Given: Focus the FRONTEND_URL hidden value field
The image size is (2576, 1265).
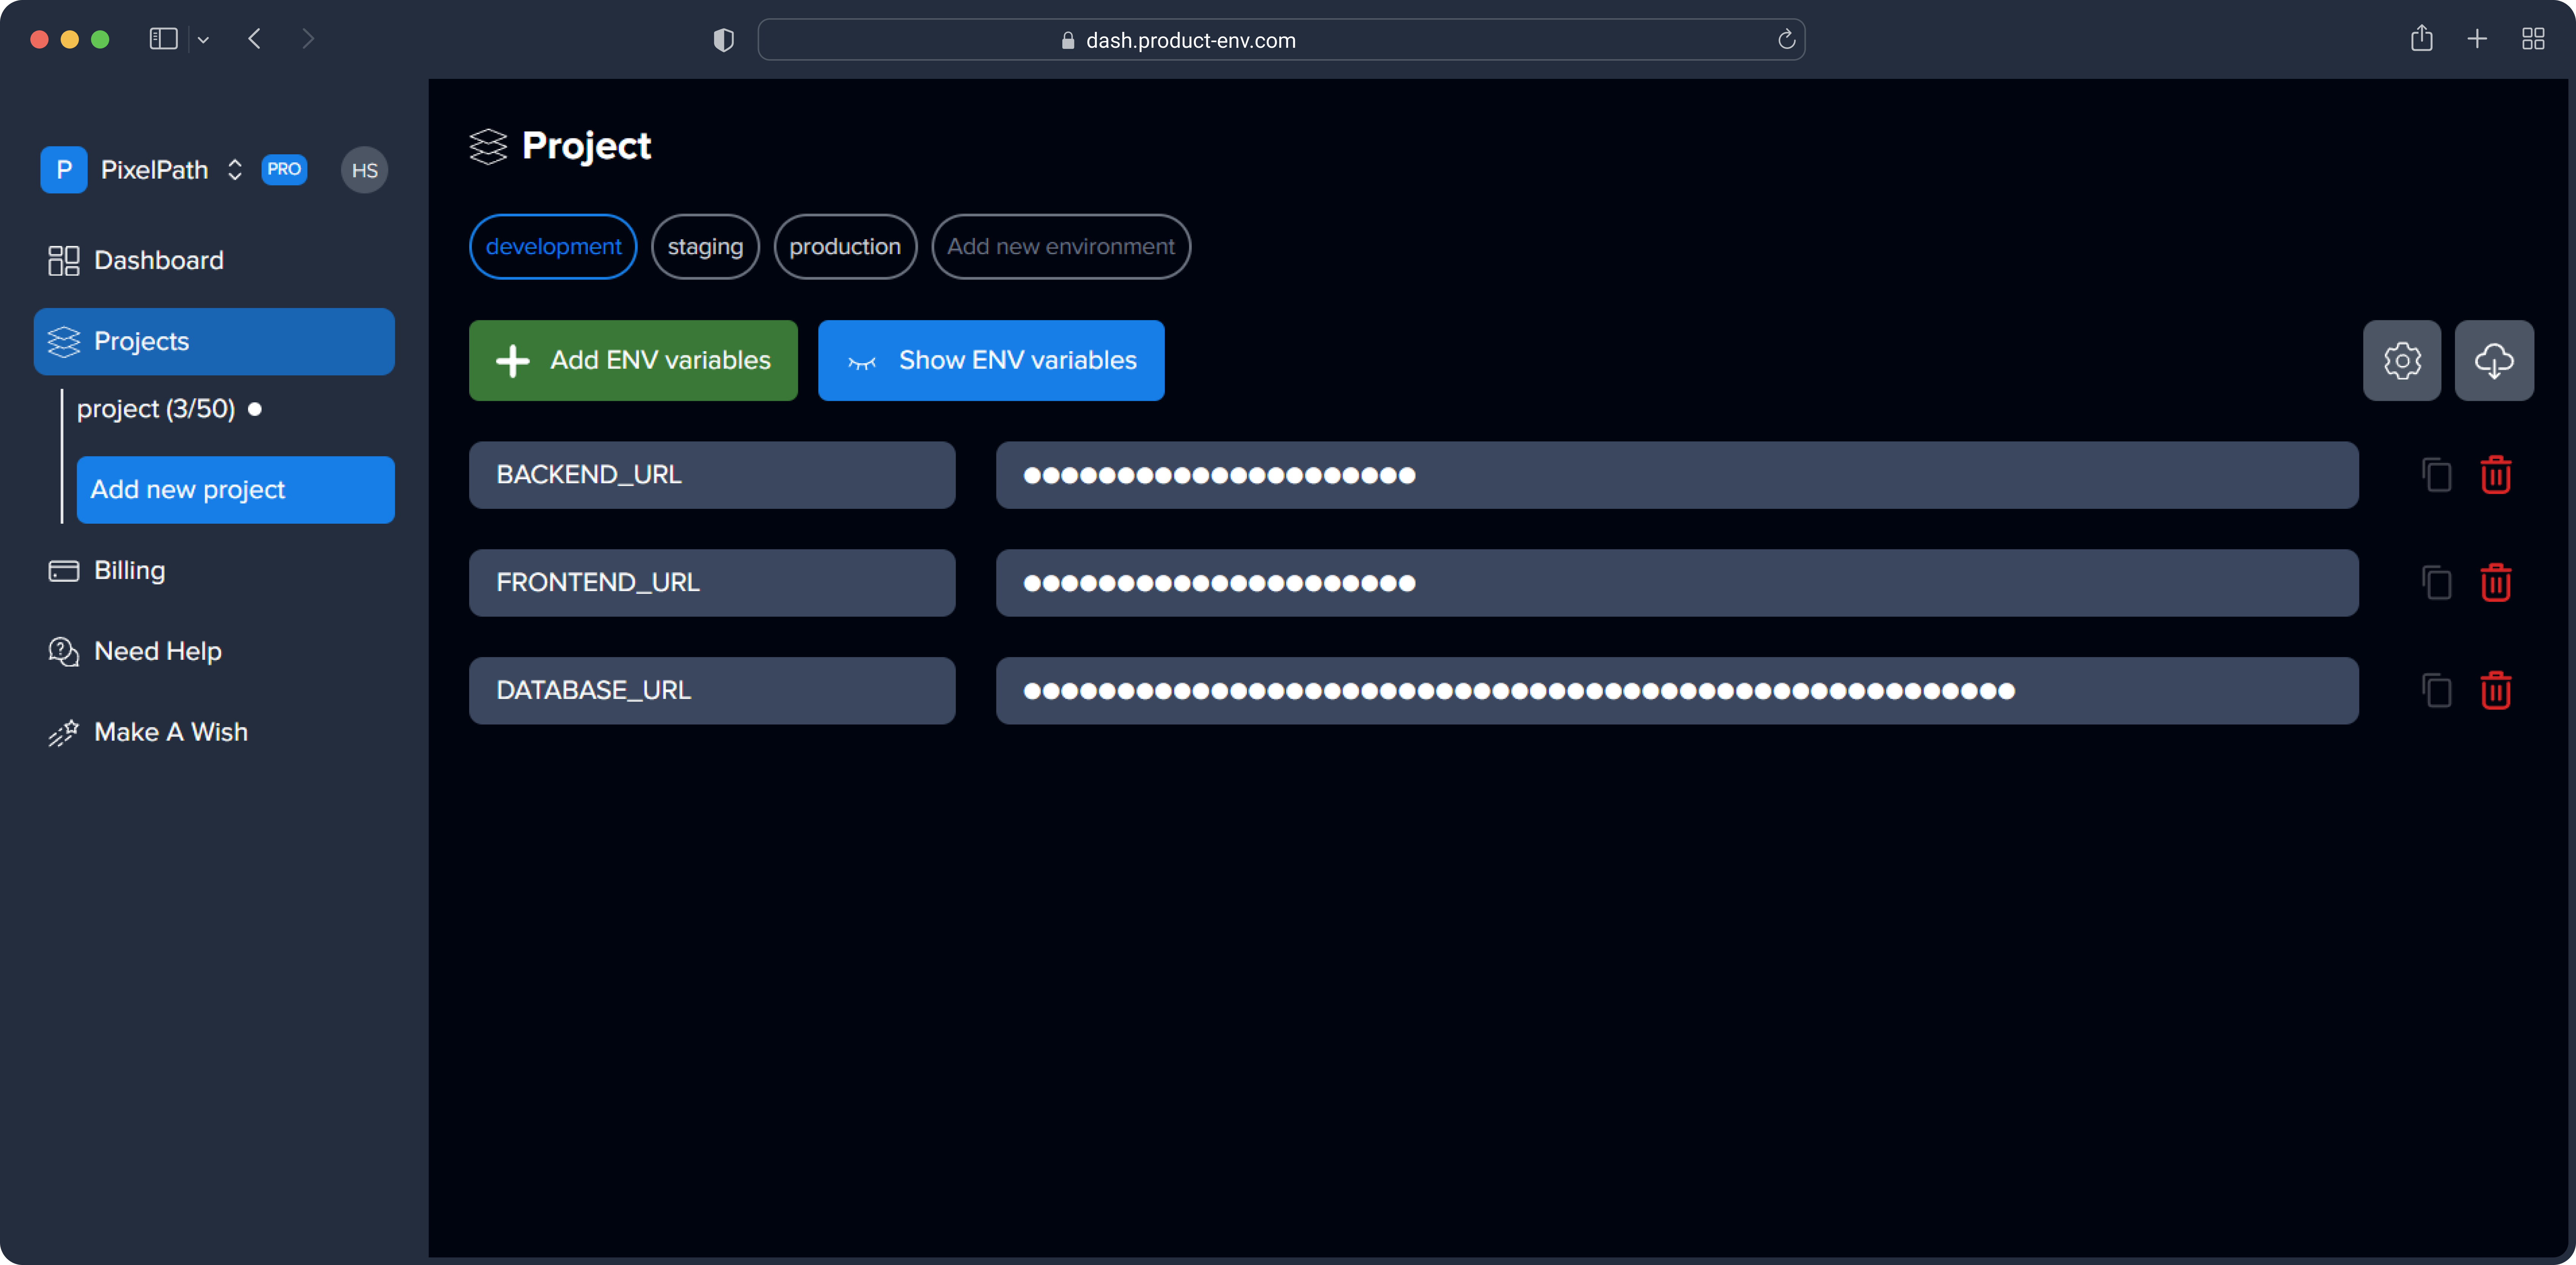Looking at the screenshot, I should pyautogui.click(x=1677, y=583).
